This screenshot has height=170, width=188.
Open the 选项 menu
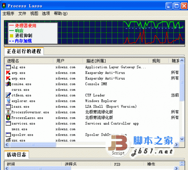click(46, 14)
